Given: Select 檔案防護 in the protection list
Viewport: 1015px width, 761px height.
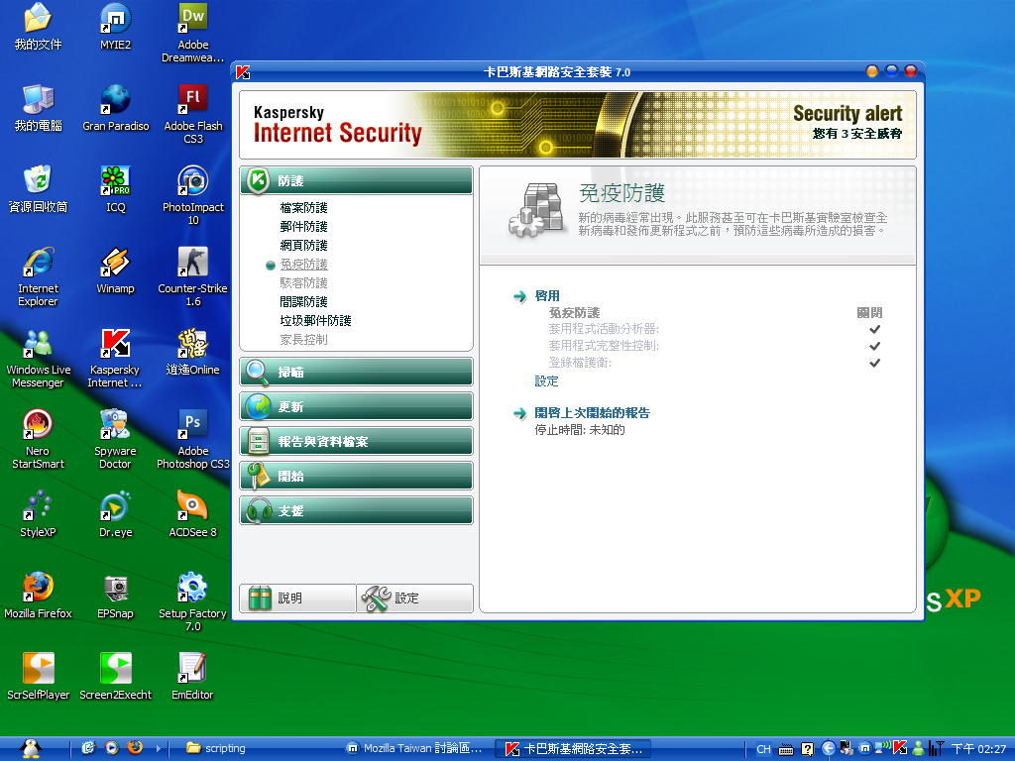Looking at the screenshot, I should click(x=303, y=208).
